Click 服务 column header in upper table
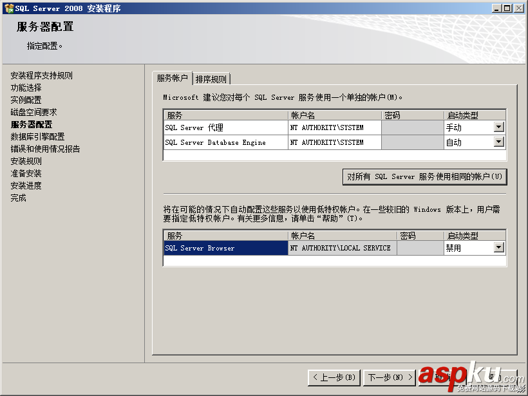528x396 pixels. pos(225,115)
